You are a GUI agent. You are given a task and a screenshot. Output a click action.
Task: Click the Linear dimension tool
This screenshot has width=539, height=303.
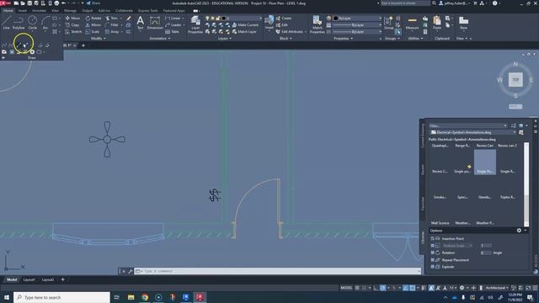(x=173, y=18)
